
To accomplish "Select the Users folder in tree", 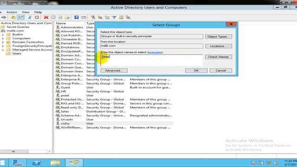I will pos(17,54).
